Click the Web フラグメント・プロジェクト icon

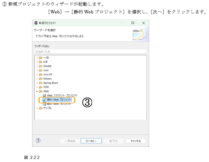pos(44,95)
